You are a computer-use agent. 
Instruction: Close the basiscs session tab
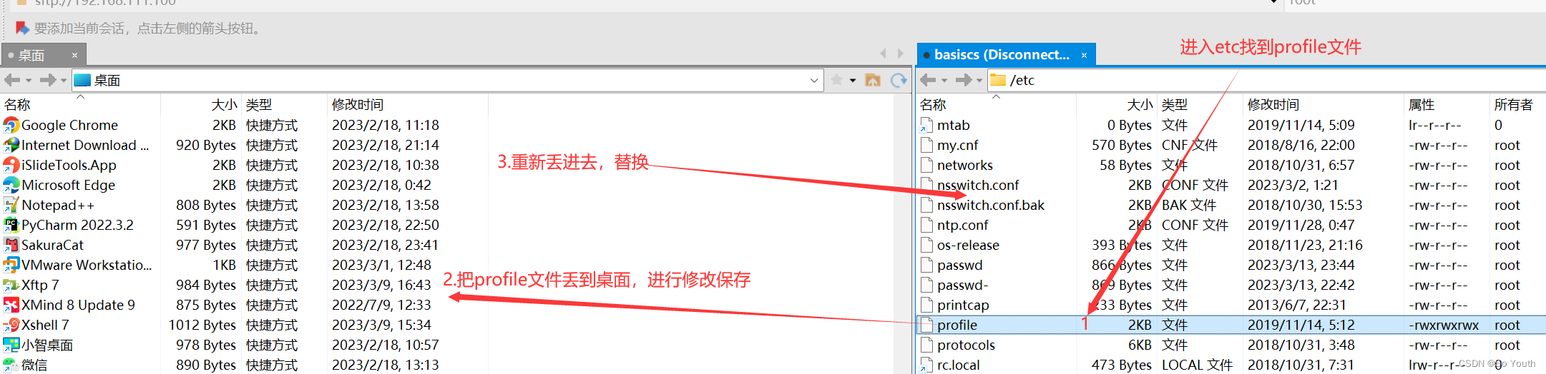tap(1084, 55)
